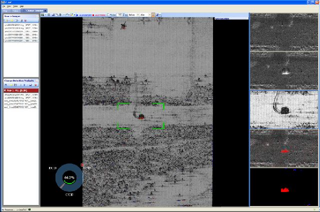Open the second menu bar item

point(9,6)
